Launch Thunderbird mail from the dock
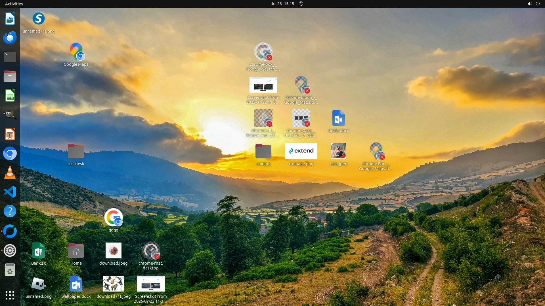 click(10, 38)
